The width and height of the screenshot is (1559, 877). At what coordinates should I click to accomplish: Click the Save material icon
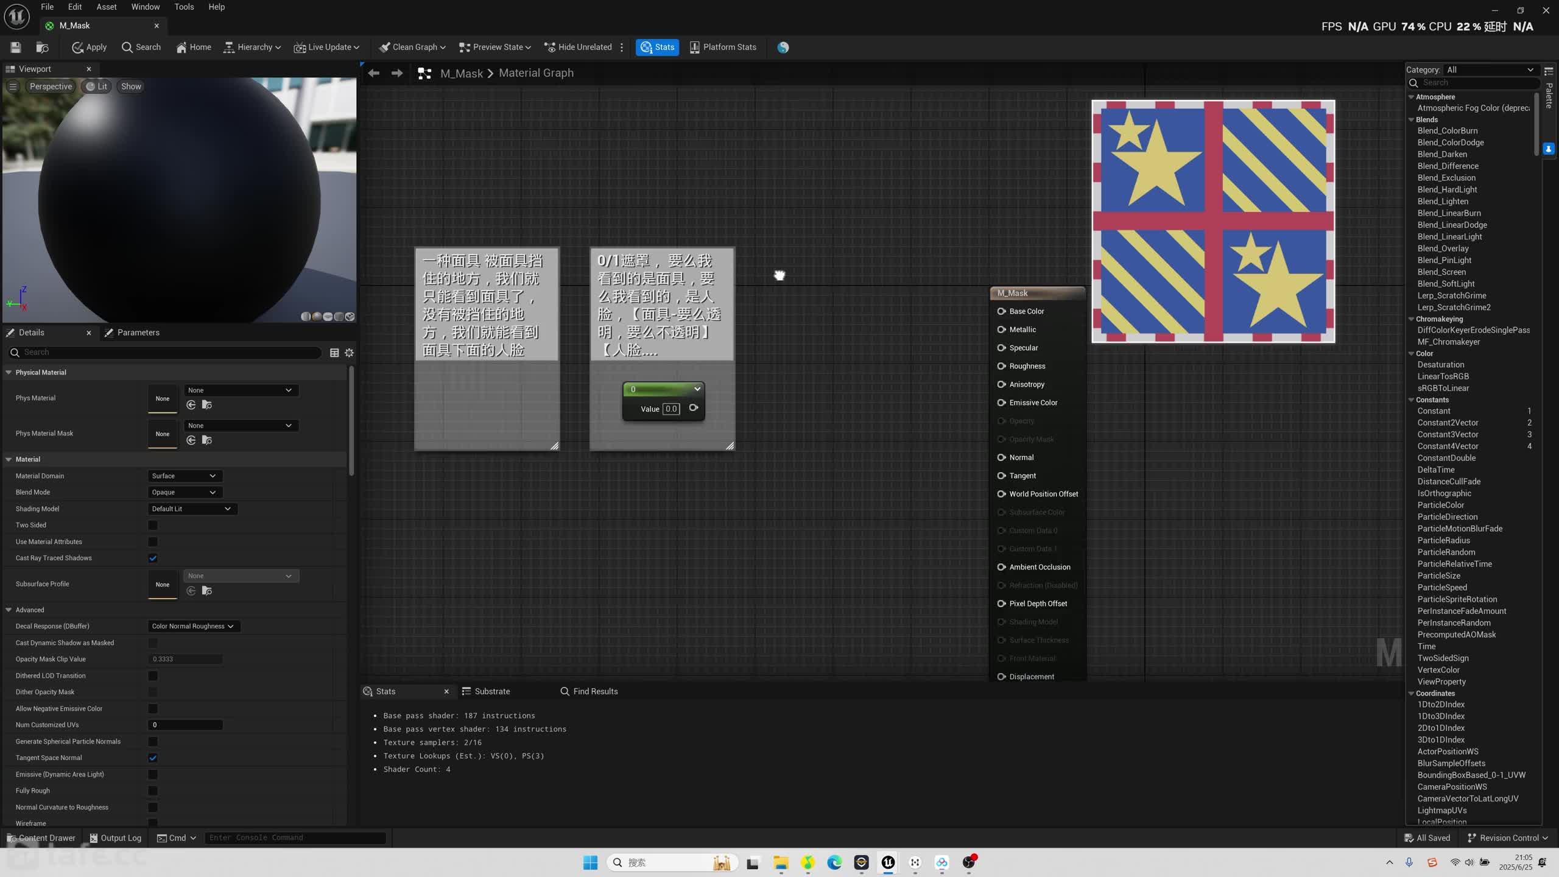tap(16, 47)
